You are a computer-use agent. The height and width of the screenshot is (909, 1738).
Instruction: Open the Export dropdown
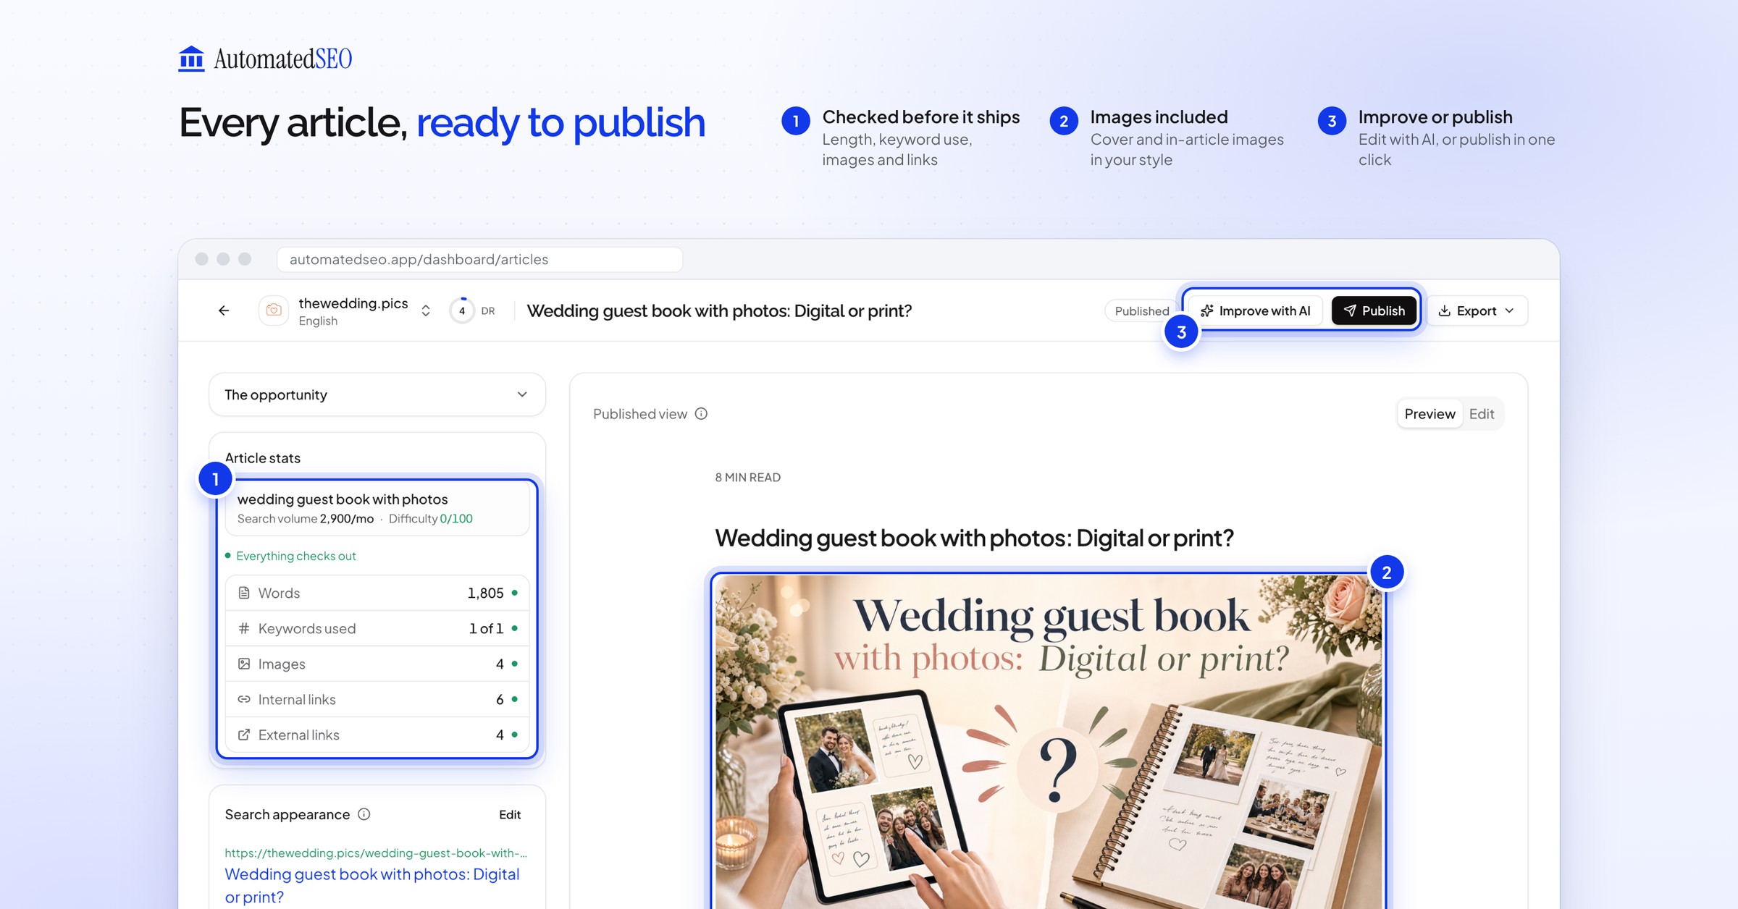[1477, 310]
